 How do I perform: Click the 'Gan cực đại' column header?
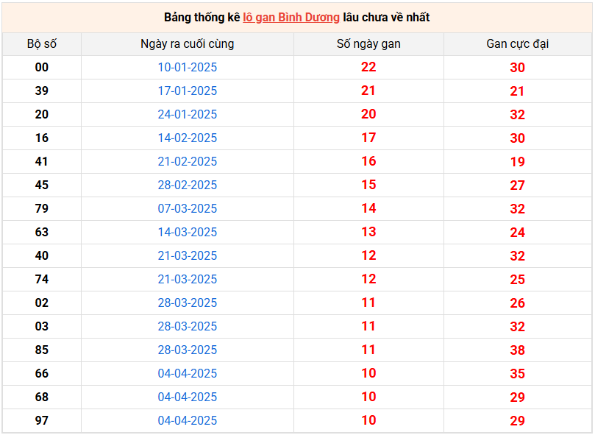[x=518, y=44]
